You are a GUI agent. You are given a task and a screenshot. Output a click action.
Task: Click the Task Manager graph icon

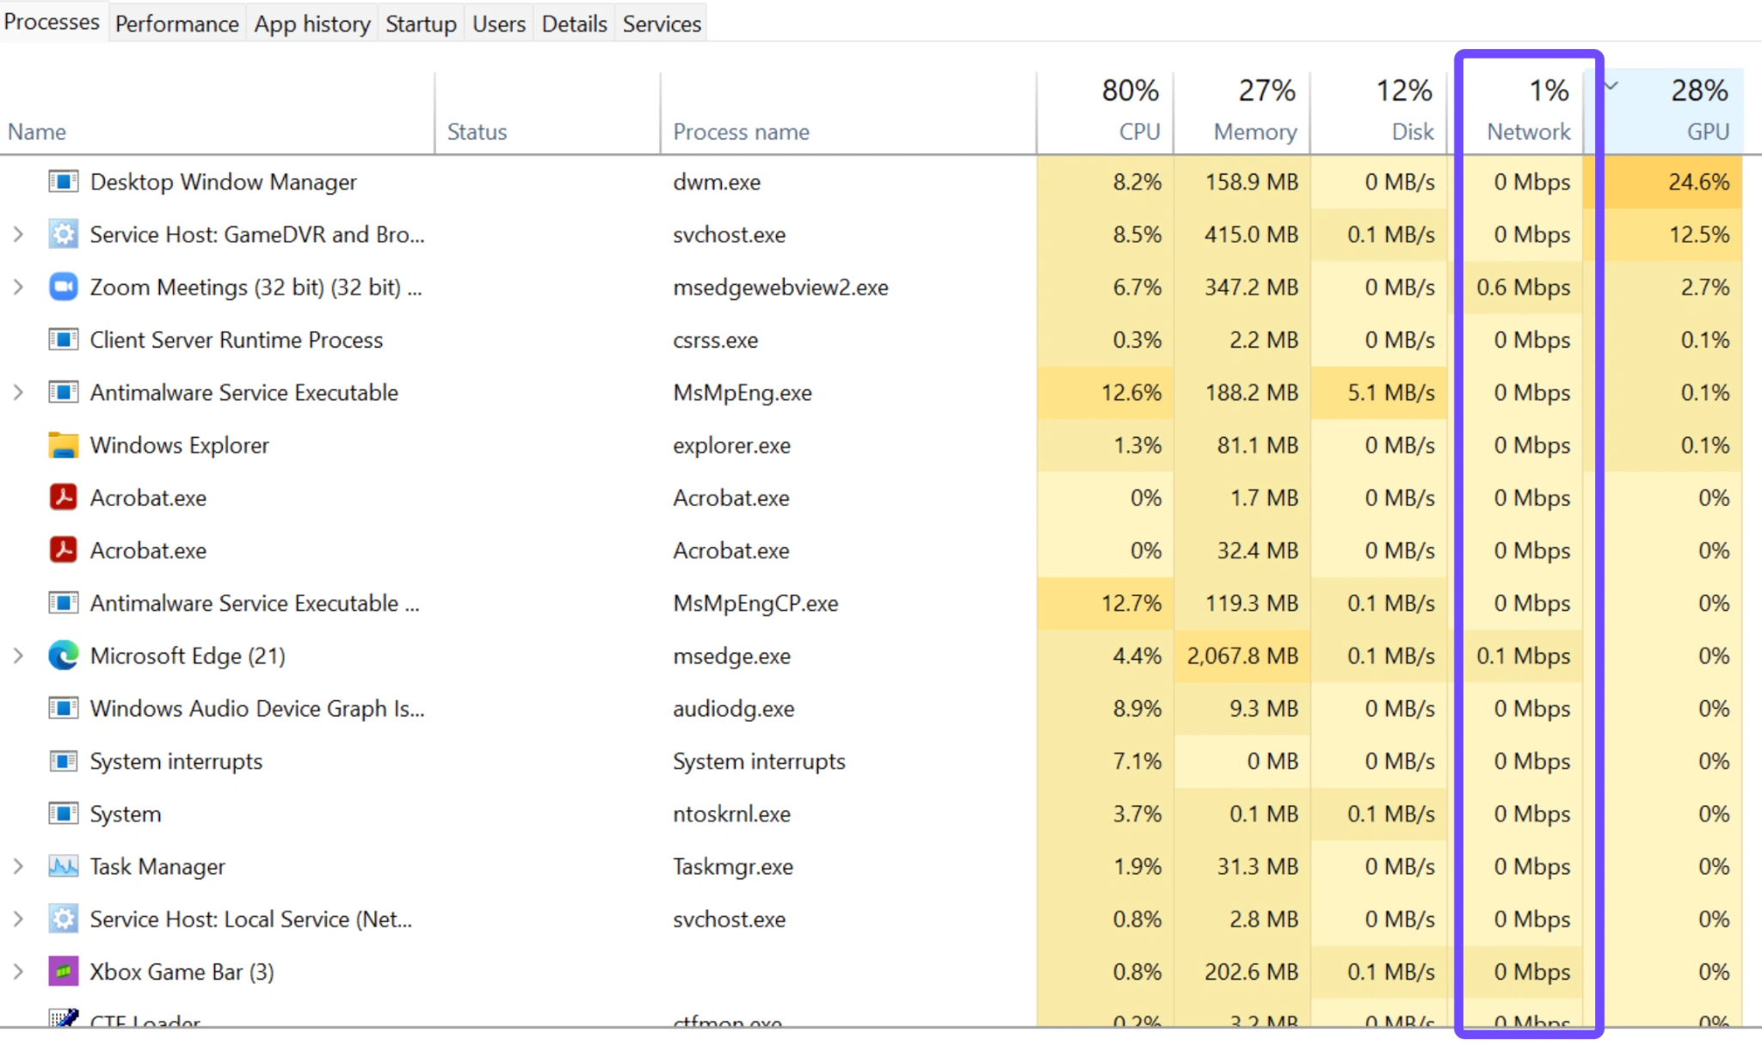tap(63, 866)
